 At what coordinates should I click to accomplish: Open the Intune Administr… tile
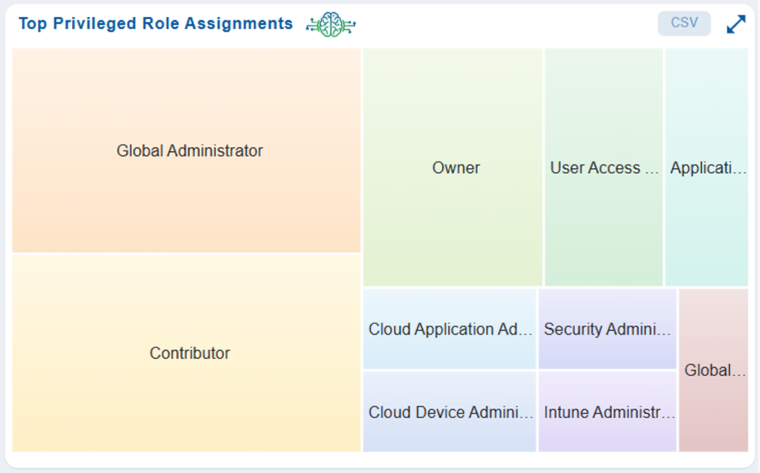[x=607, y=412]
